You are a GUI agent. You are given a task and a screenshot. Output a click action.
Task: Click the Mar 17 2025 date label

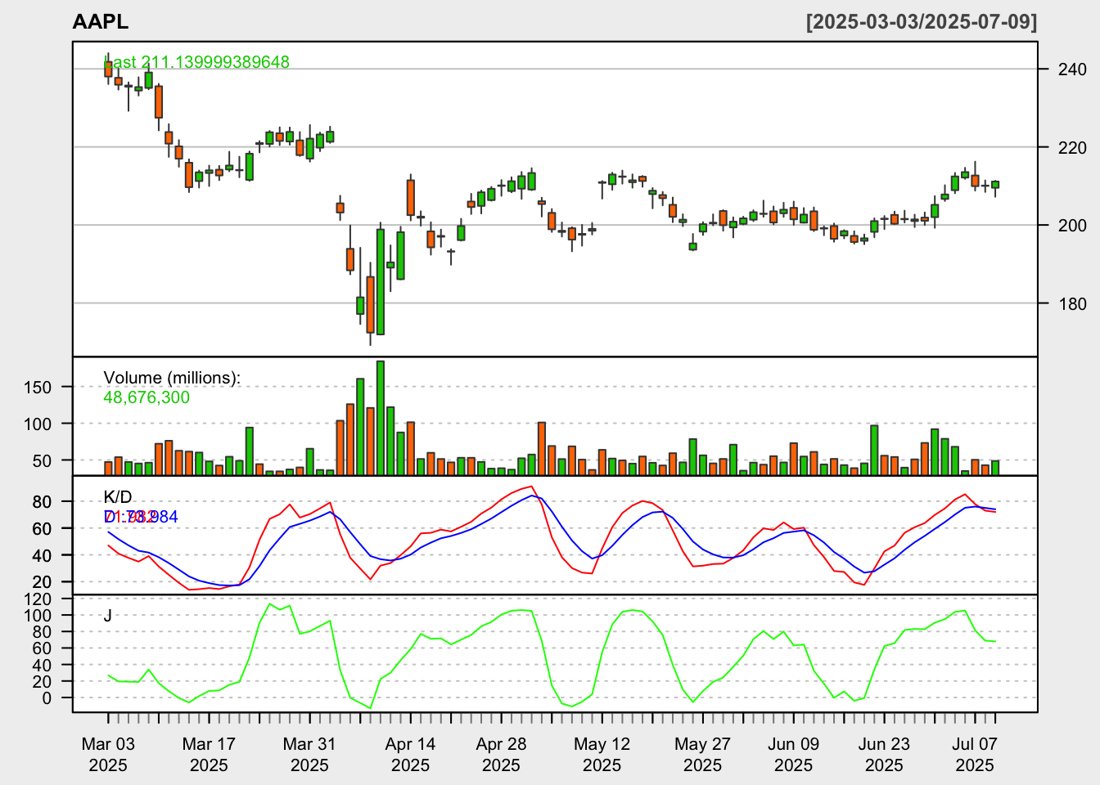(x=209, y=755)
